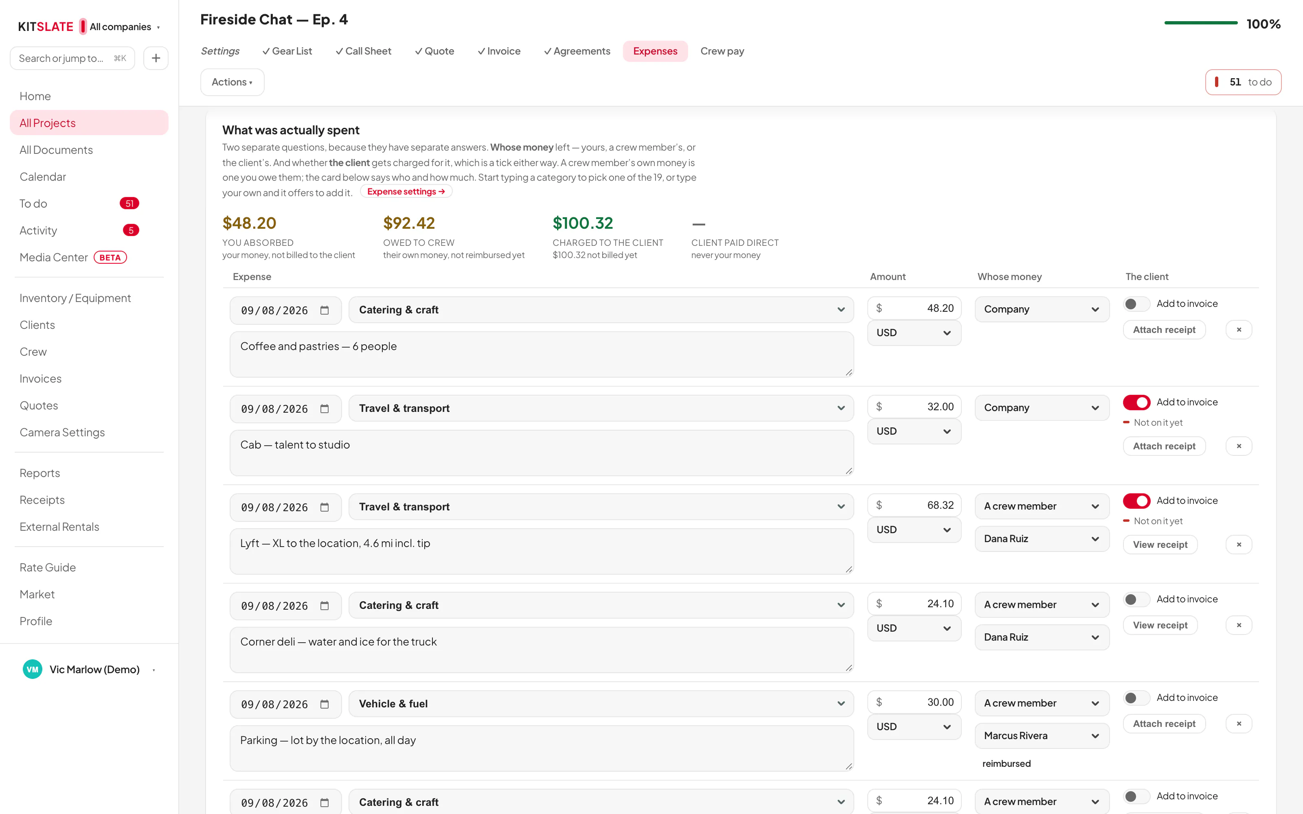Turn on Add to invoice for Parking

point(1136,698)
